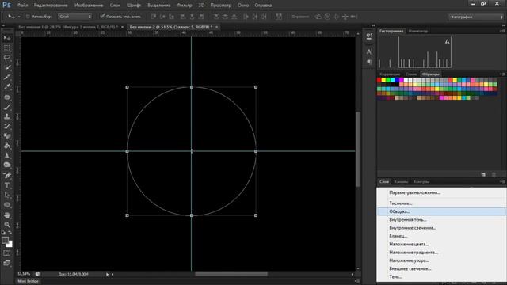Select the Eraser tool
This screenshot has height=285, width=507.
click(7, 136)
